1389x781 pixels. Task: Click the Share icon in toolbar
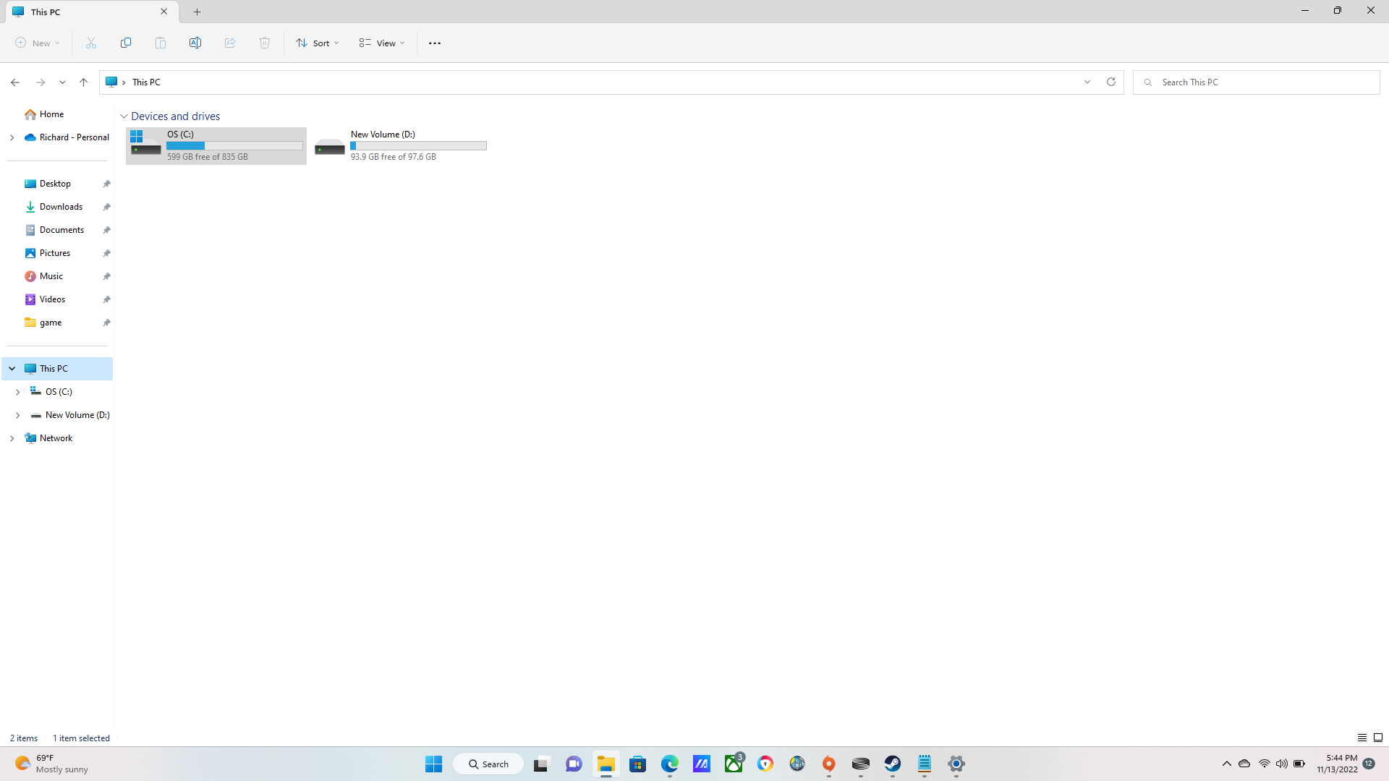(x=230, y=43)
